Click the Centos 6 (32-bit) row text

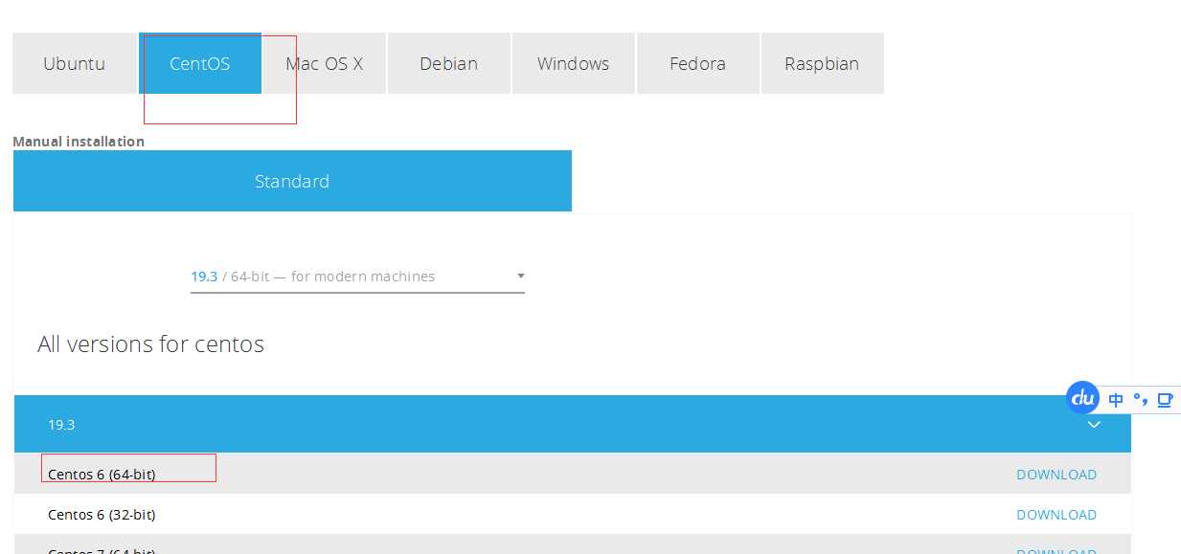[102, 515]
